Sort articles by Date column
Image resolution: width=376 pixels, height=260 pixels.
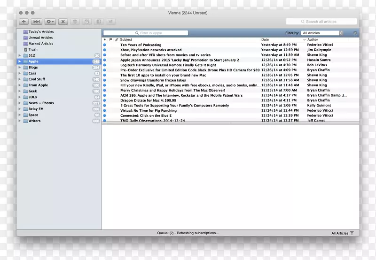pos(265,39)
